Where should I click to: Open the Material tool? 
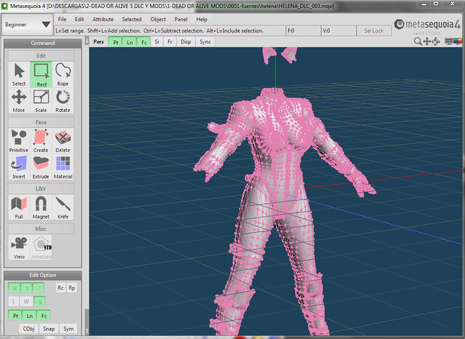tap(63, 167)
